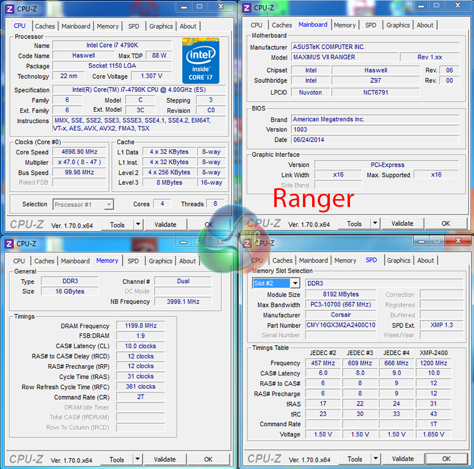Expand the Tools arrow in the SPD window
This screenshot has width=474, height=469.
click(376, 459)
